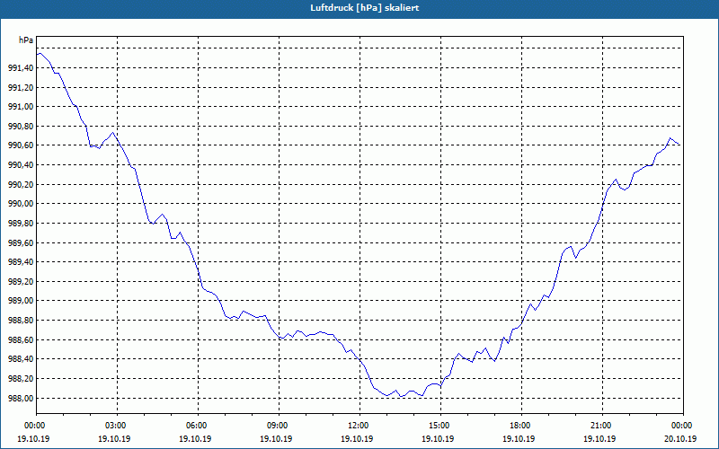
Task: Select the date label 20.10.19
Action: pos(680,438)
